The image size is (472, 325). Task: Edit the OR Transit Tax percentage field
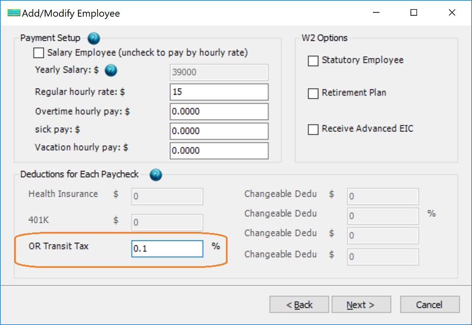pos(167,249)
